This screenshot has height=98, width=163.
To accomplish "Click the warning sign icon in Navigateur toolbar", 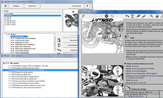I will (83, 16).
